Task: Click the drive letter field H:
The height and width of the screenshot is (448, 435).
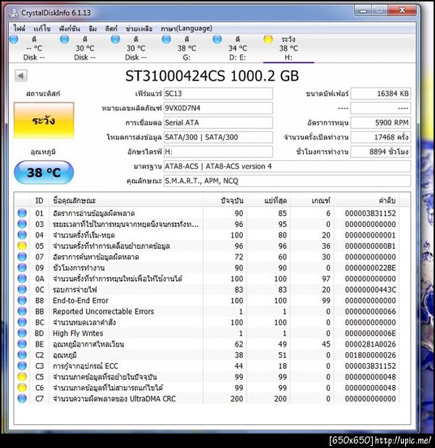Action: click(218, 152)
